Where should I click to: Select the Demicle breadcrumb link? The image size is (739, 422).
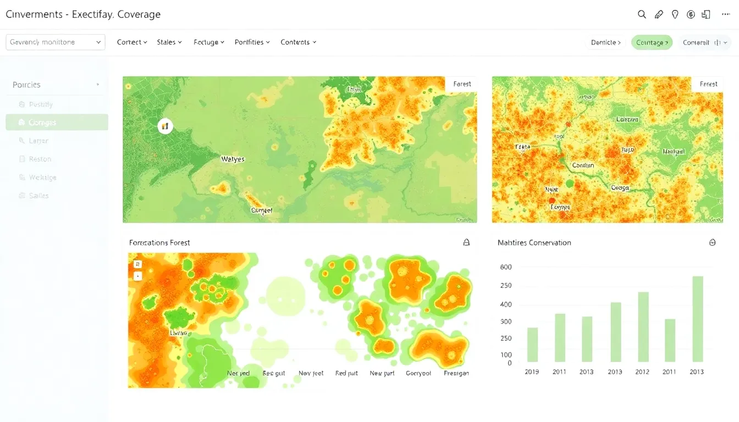pos(605,42)
